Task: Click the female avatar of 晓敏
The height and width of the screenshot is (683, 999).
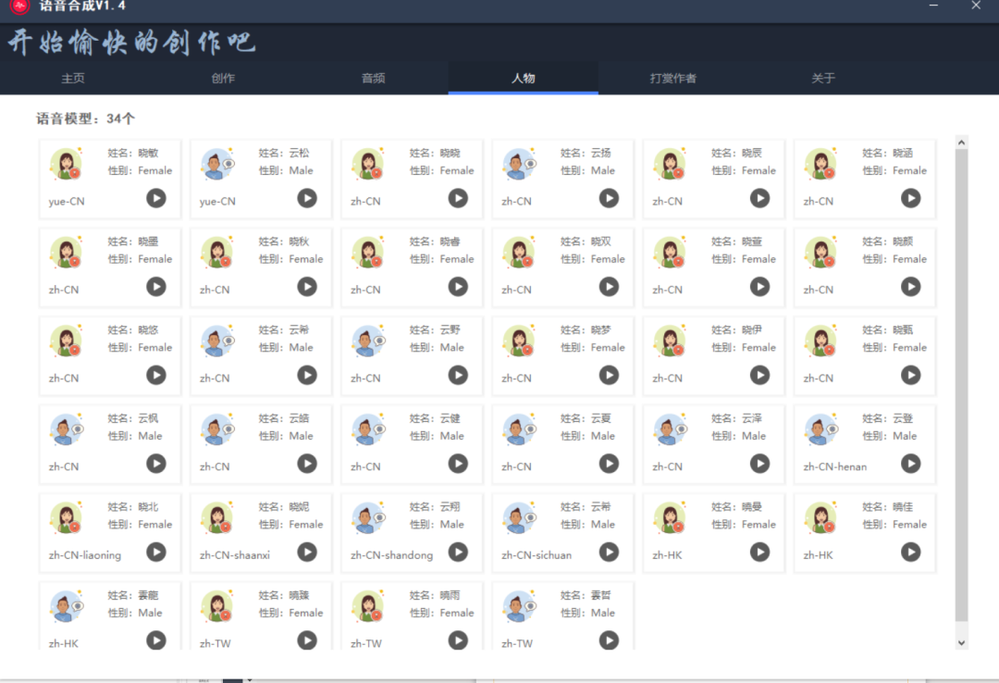Action: click(x=67, y=164)
